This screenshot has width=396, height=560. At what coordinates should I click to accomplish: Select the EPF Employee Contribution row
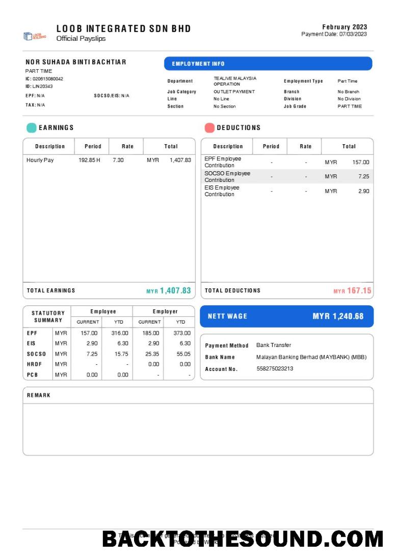coord(287,162)
